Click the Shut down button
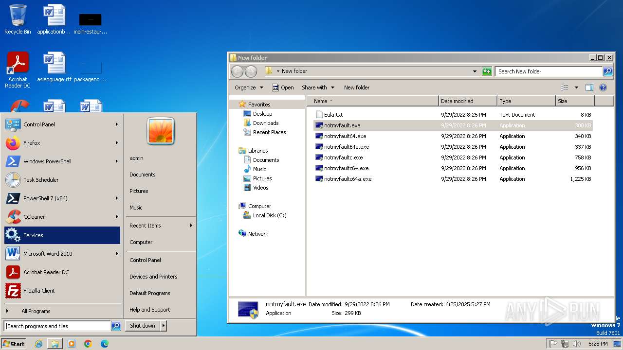Screen dimensions: 623x350 [x=143, y=326]
